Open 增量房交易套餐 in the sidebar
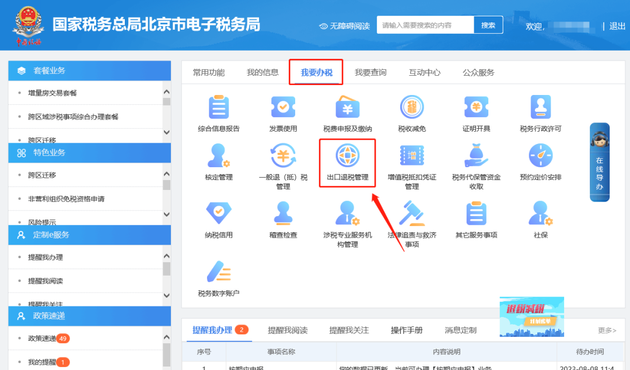This screenshot has width=630, height=370. pyautogui.click(x=52, y=93)
